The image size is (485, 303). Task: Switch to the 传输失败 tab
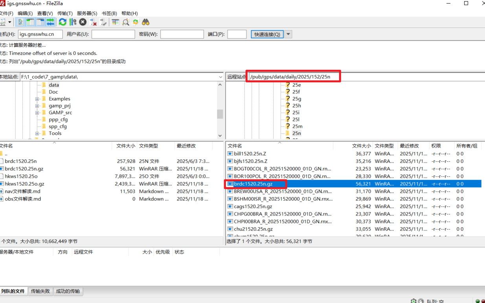click(40, 291)
